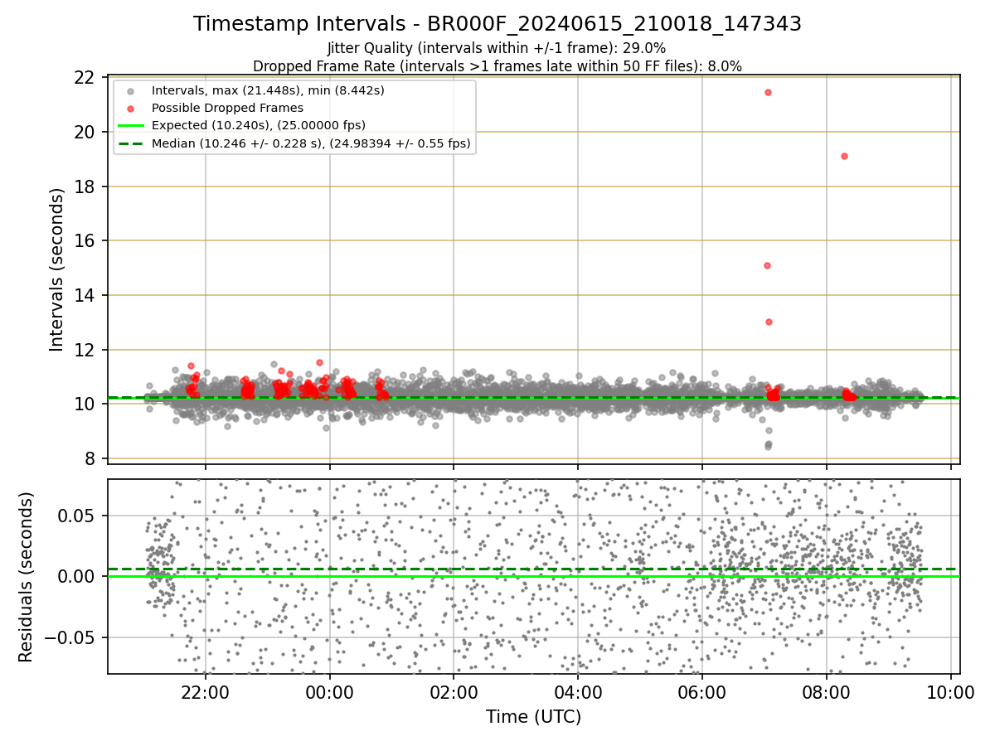Click the red dropped-frame point near 13 seconds
The width and height of the screenshot is (995, 746).
tap(769, 322)
